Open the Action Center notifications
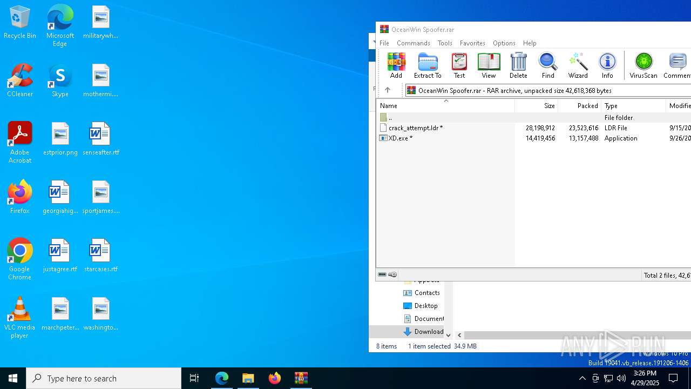Viewport: 691px width, 389px height. click(x=673, y=378)
